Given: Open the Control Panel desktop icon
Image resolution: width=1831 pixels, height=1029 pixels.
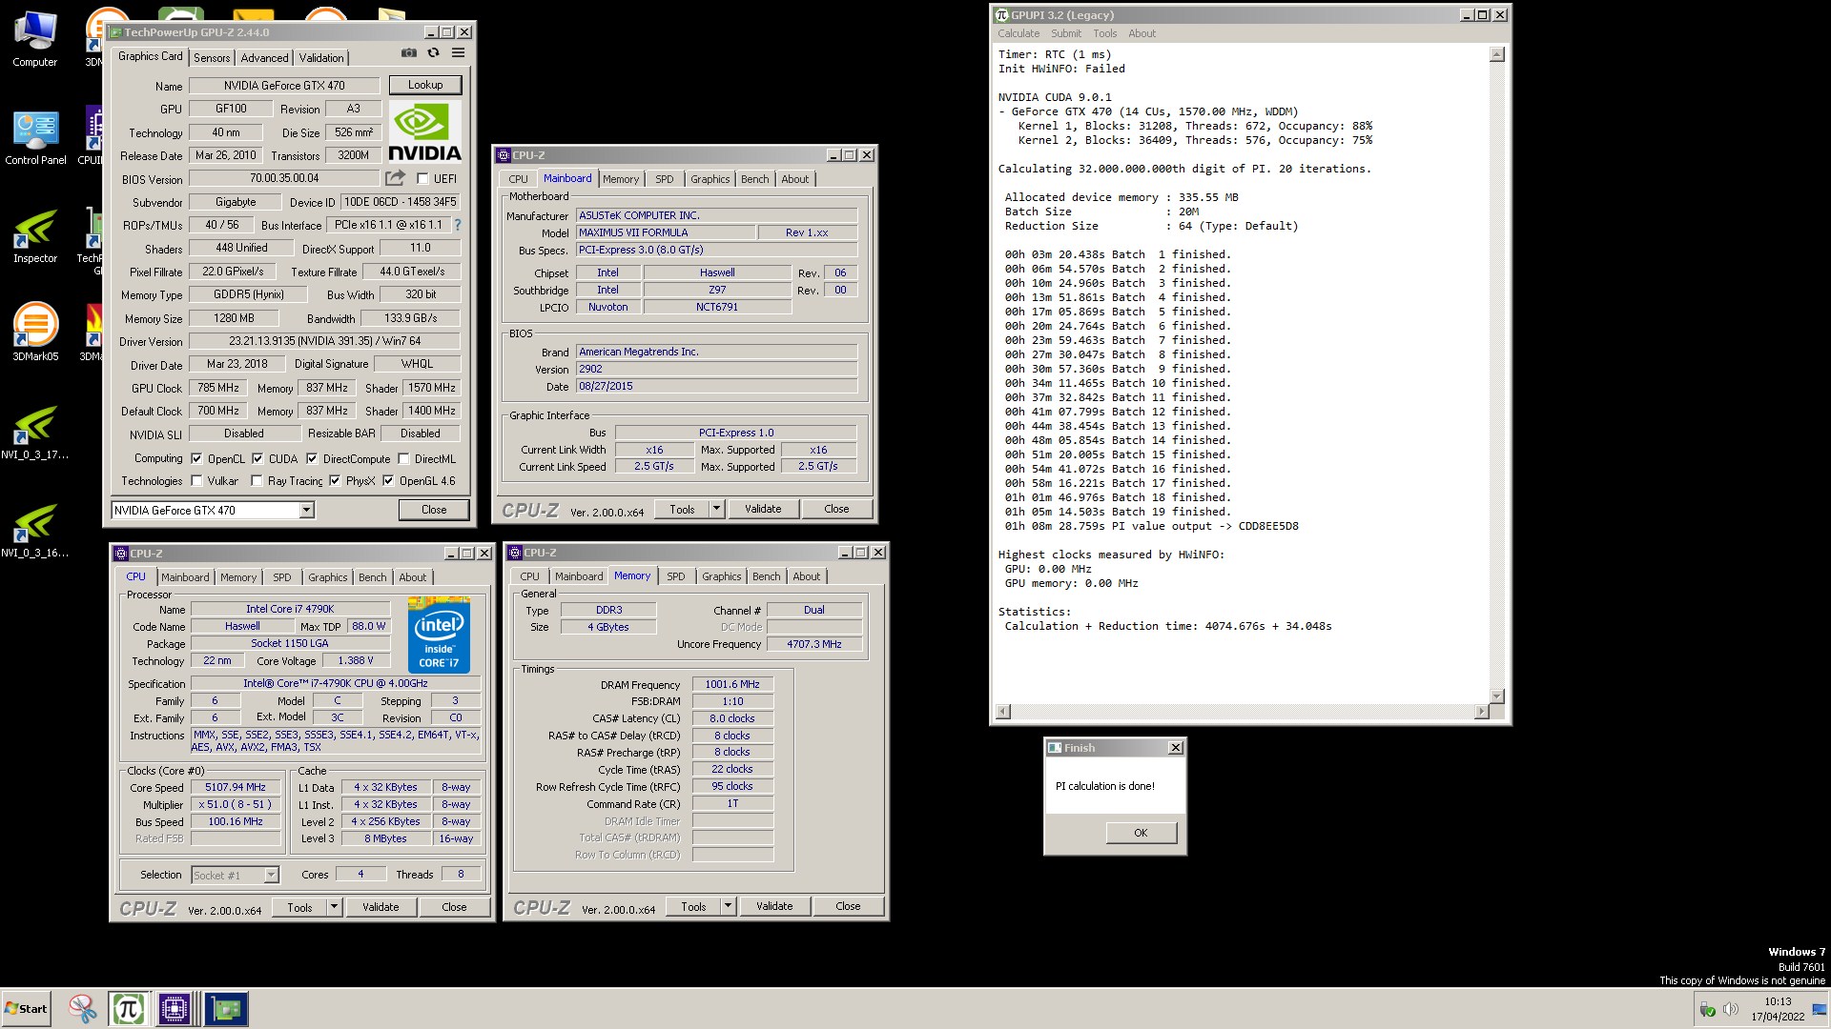Looking at the screenshot, I should tap(35, 137).
